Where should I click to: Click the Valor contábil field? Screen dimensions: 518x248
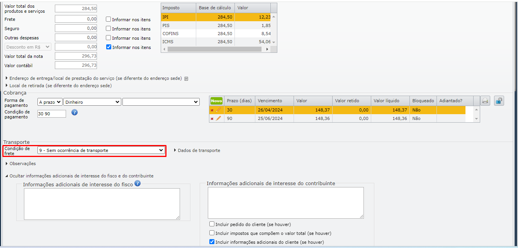[76, 65]
